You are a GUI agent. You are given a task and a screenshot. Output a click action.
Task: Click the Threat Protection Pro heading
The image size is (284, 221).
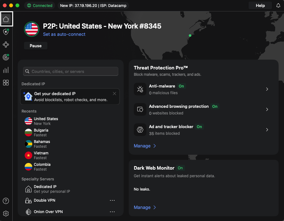coord(161,68)
